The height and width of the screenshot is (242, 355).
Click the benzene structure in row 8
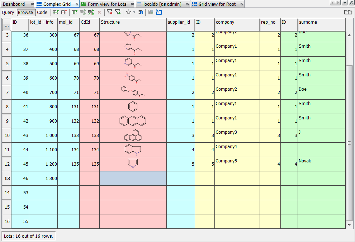pyautogui.click(x=133, y=106)
